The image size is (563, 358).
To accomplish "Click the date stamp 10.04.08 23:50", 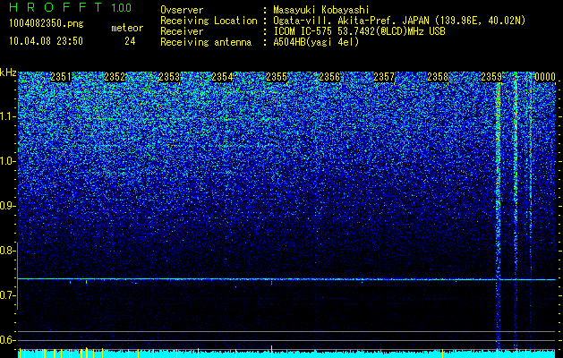I will click(46, 41).
